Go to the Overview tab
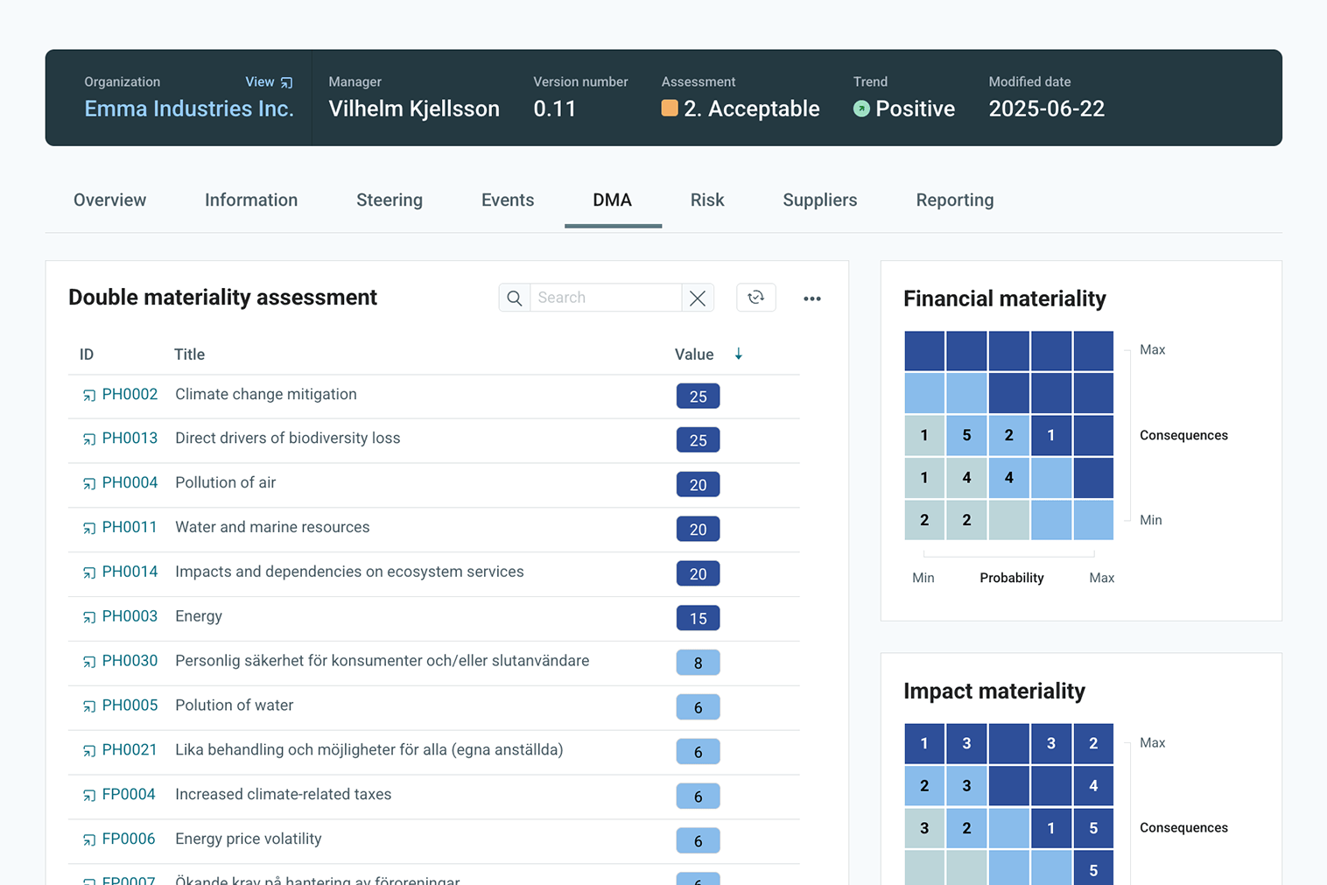 (x=109, y=200)
